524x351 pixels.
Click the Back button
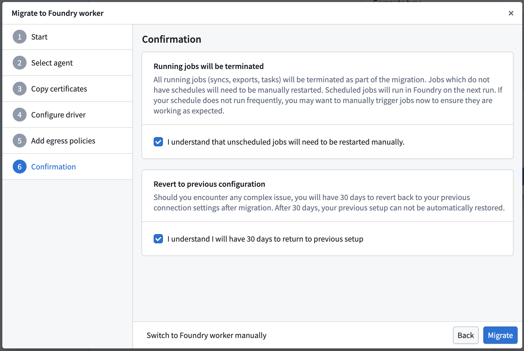click(x=466, y=335)
